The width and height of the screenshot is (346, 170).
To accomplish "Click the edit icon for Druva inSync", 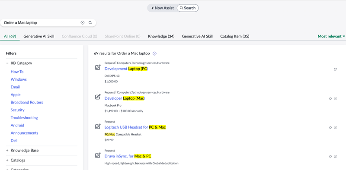I will pyautogui.click(x=98, y=155).
